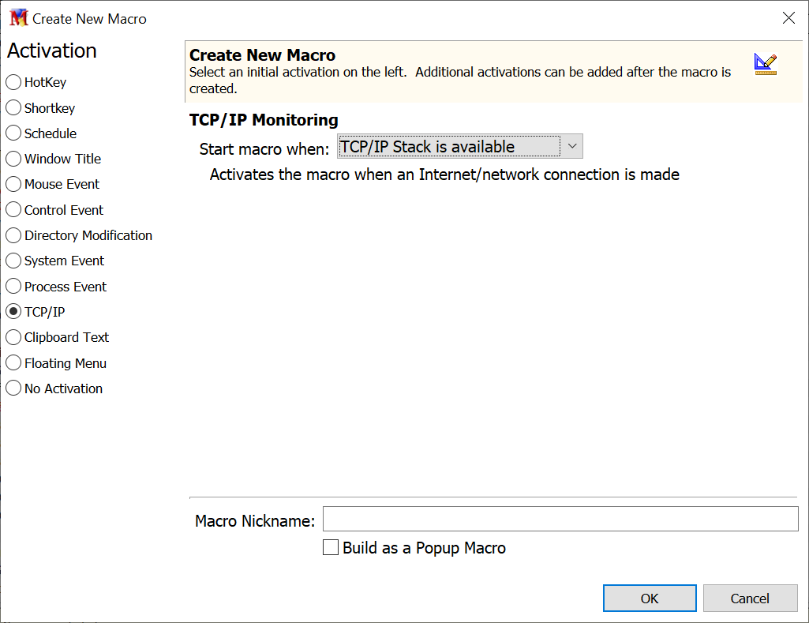
Task: Click the Macro Express title bar icon
Action: (x=18, y=18)
